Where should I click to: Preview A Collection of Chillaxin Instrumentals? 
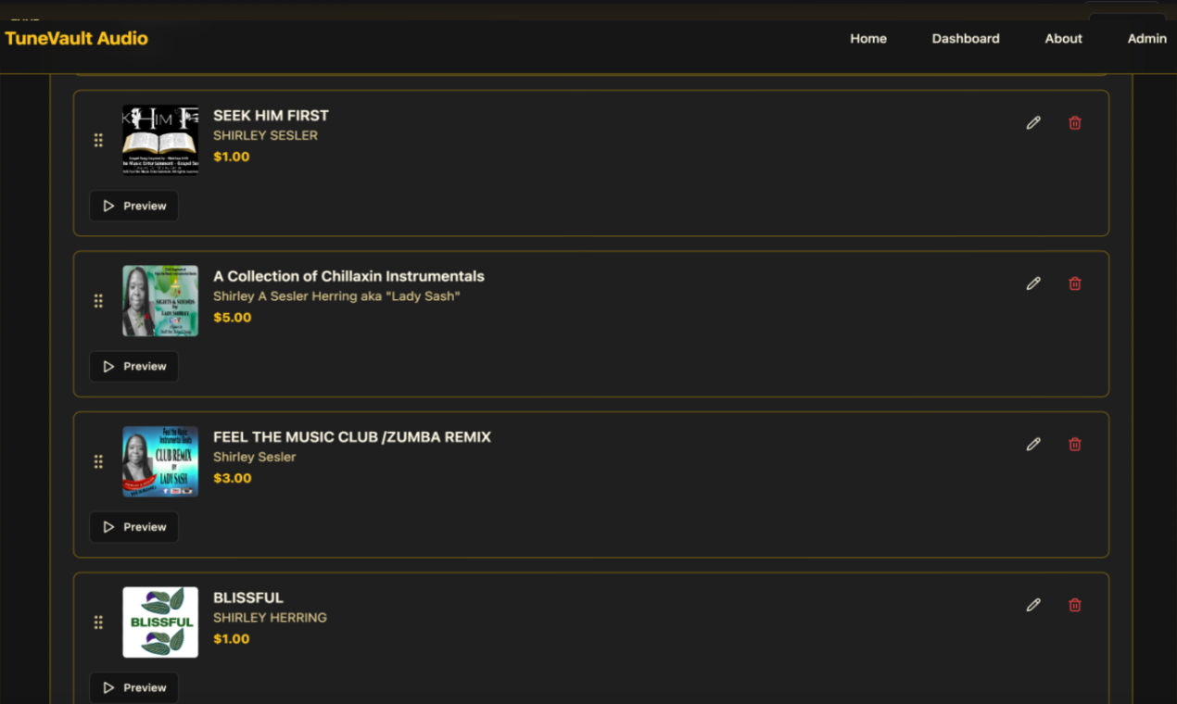(x=133, y=366)
